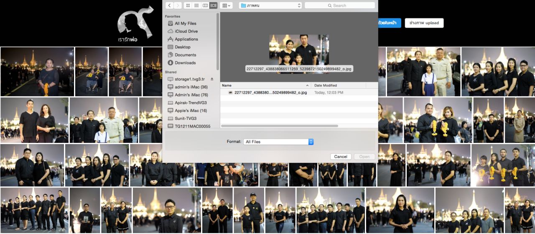
Task: Select the 22712297 jpg file in list
Action: 270,92
